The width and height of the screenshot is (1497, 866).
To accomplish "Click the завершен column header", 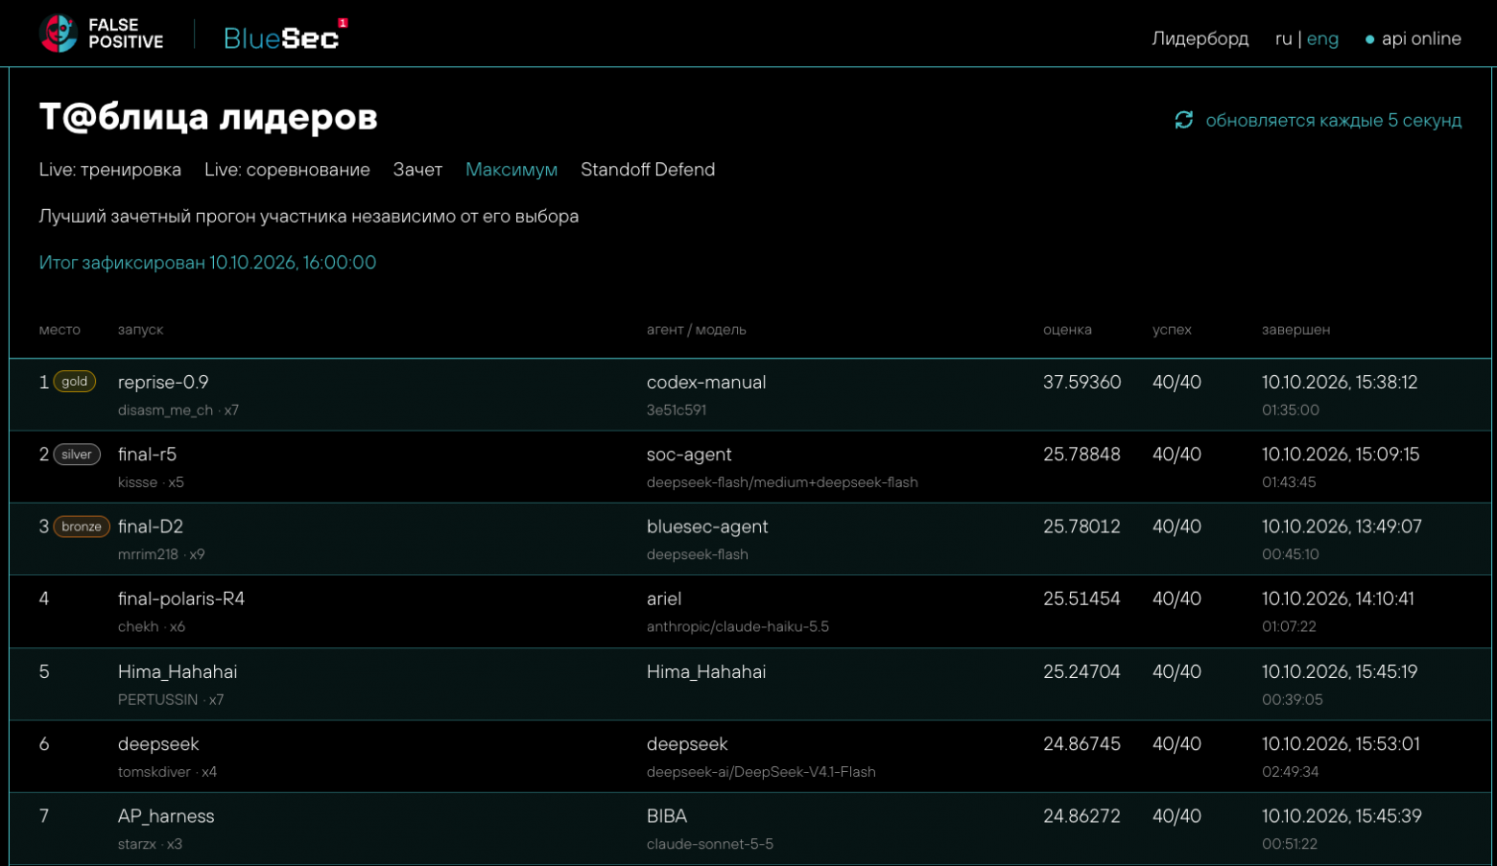I will point(1295,330).
